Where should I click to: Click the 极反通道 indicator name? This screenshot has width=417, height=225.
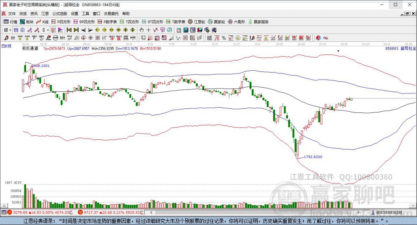click(x=30, y=49)
